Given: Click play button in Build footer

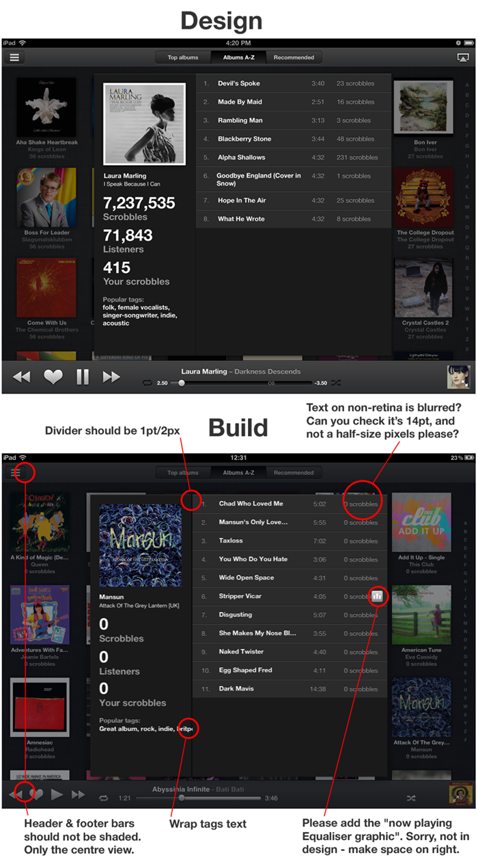Looking at the screenshot, I should 57,795.
